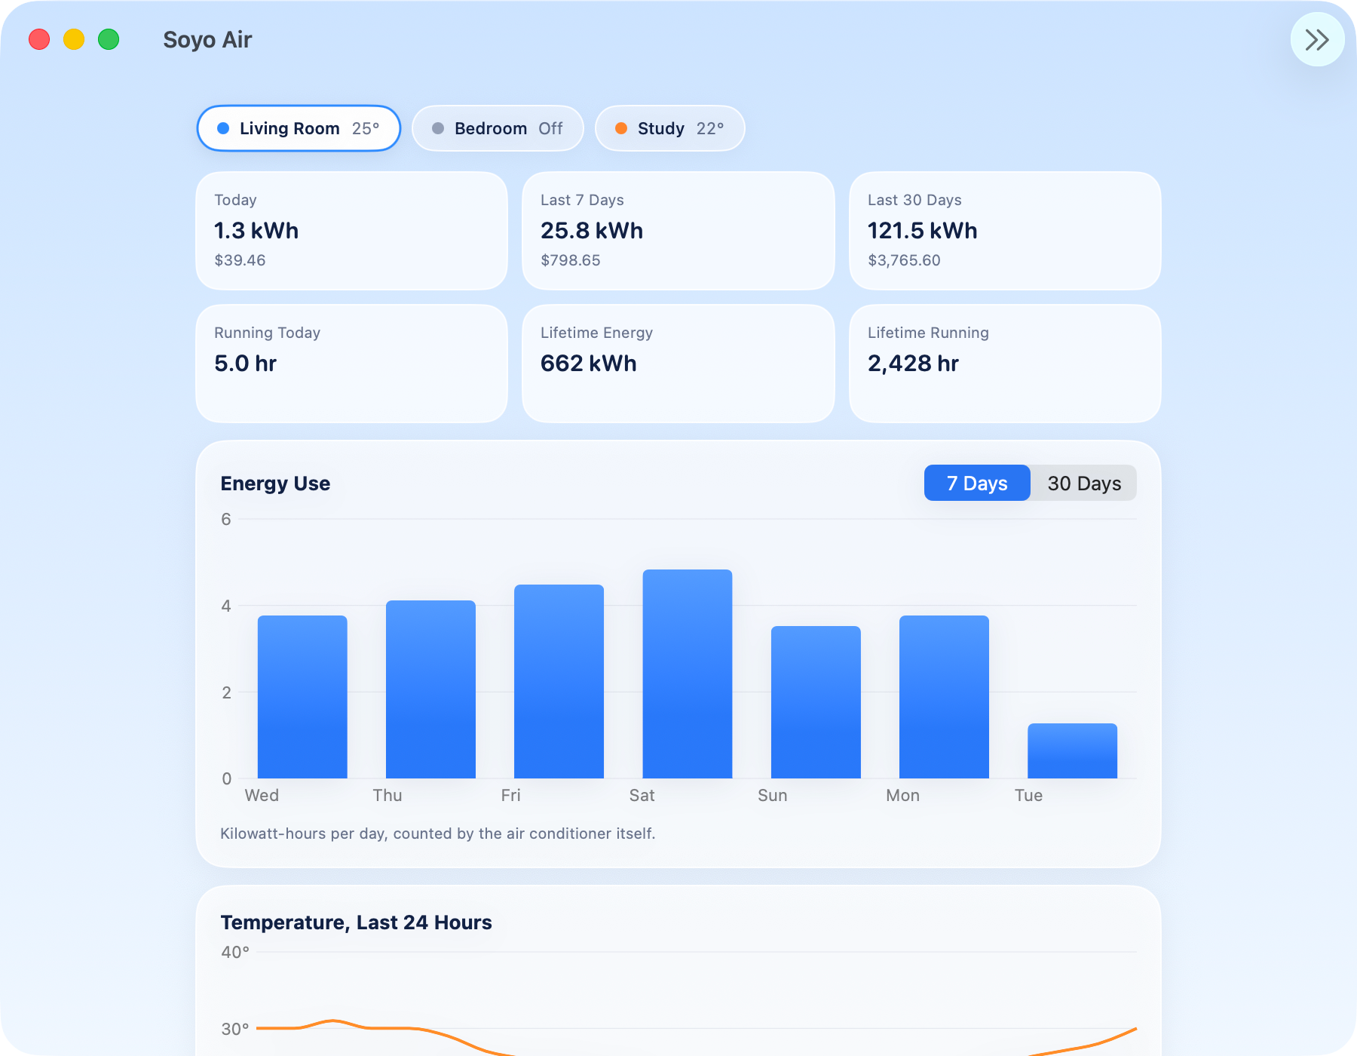Image resolution: width=1357 pixels, height=1056 pixels.
Task: Click the Tuesday energy bar
Action: click(x=1072, y=751)
